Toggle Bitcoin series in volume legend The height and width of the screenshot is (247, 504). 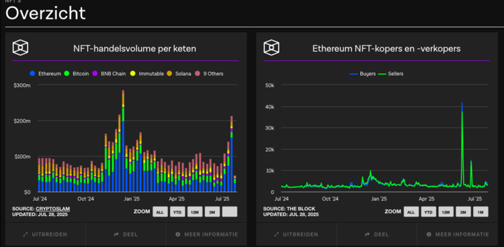[77, 74]
